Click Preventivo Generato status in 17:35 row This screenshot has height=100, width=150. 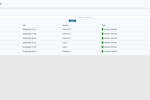pyautogui.click(x=110, y=47)
